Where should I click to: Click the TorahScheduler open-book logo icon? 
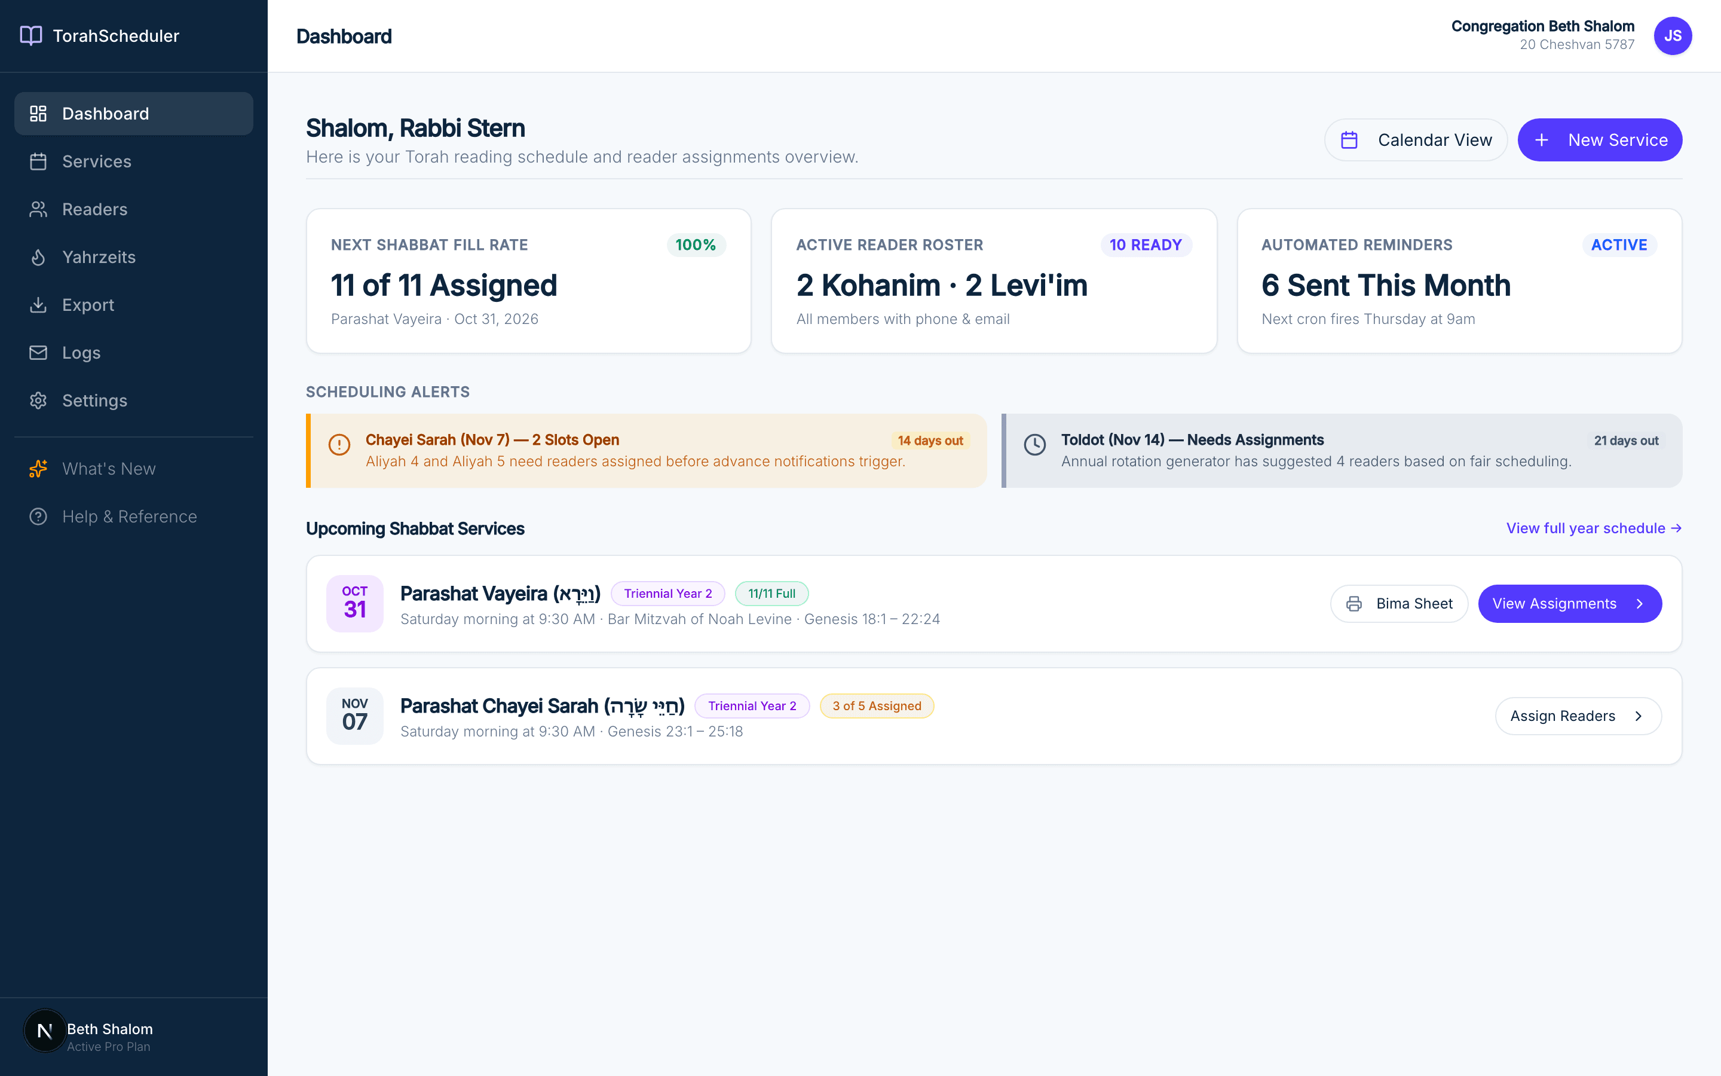pos(30,36)
